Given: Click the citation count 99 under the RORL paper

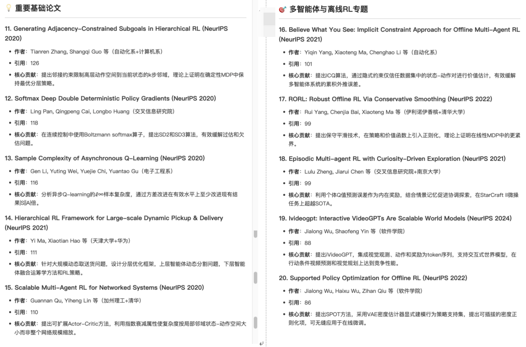Looking at the screenshot, I should point(308,124).
